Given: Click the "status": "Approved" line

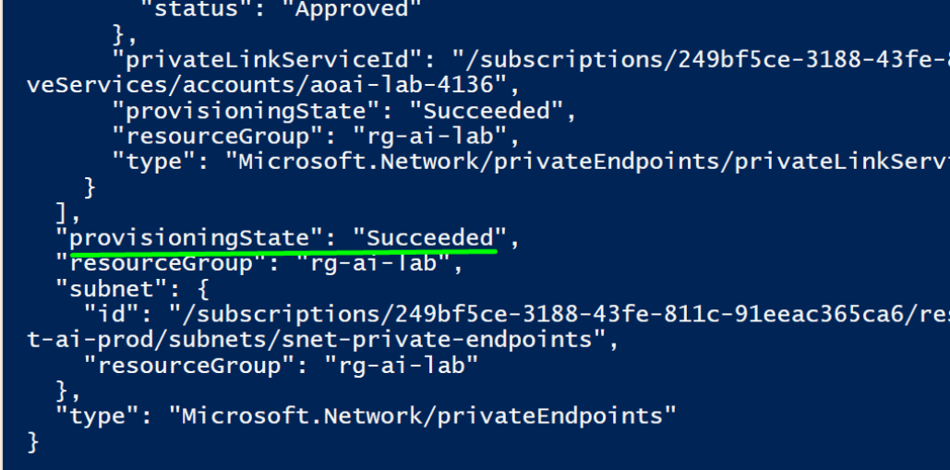Looking at the screenshot, I should click(281, 9).
